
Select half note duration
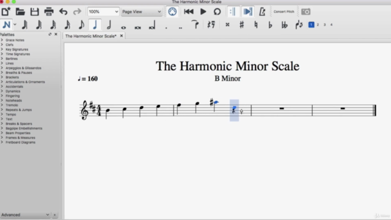coord(109,24)
